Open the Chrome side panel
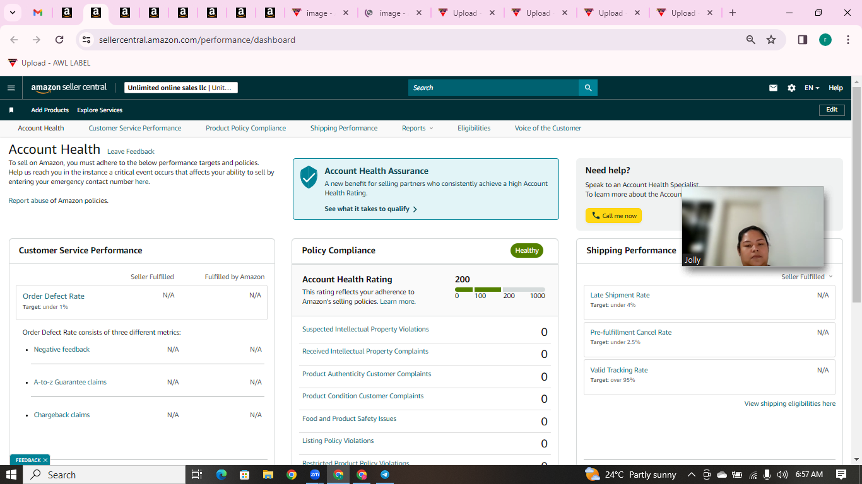Screen dimensions: 862x484 point(803,40)
